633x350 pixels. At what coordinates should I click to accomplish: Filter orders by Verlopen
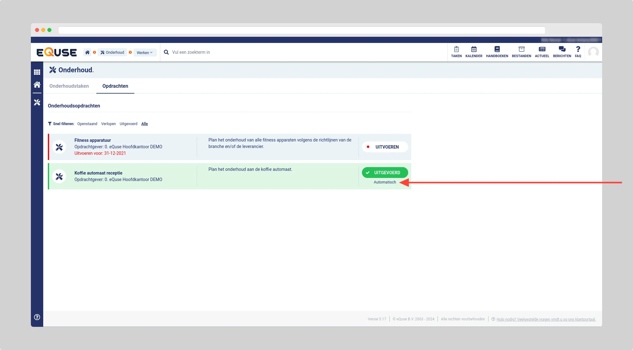click(108, 124)
